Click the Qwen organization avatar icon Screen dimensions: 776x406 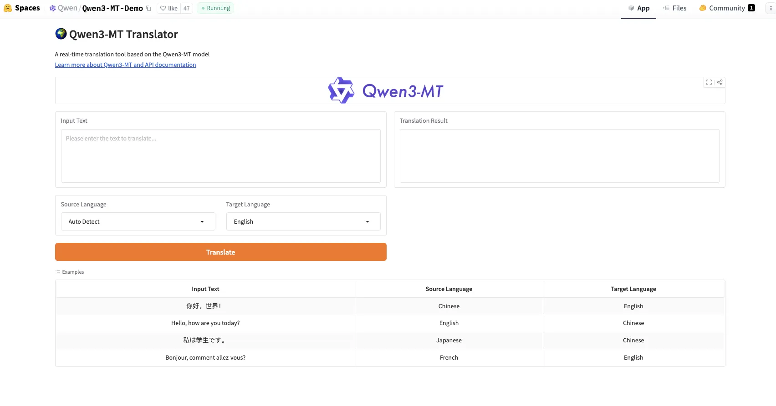[x=53, y=8]
